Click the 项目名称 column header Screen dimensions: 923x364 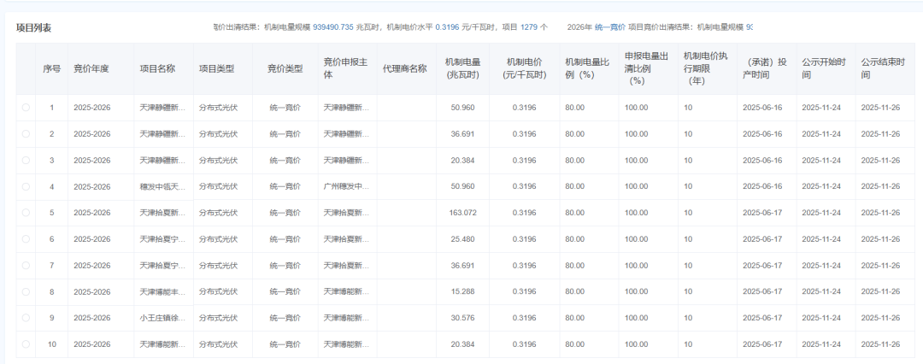click(157, 68)
